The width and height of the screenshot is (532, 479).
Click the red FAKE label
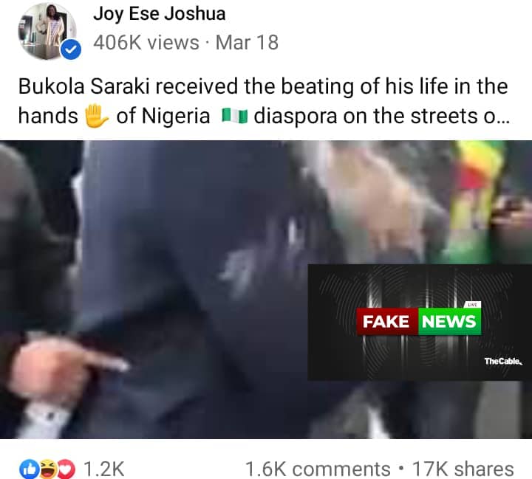387,321
